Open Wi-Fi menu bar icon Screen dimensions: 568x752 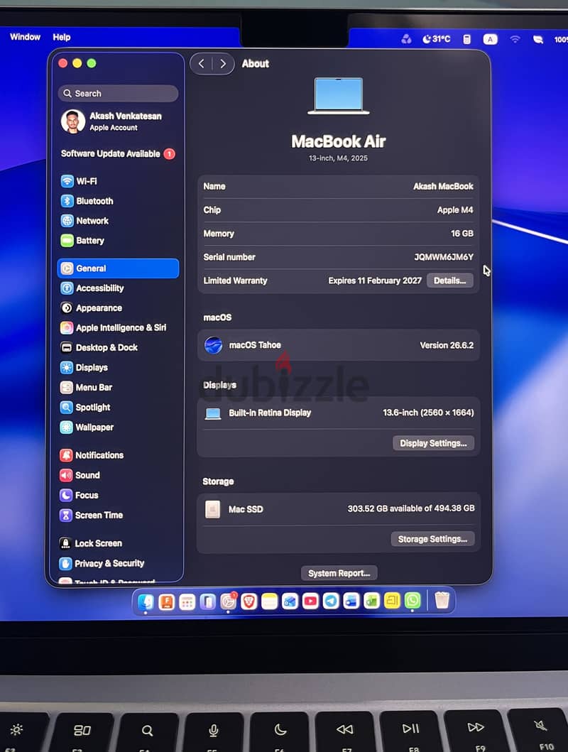point(515,39)
